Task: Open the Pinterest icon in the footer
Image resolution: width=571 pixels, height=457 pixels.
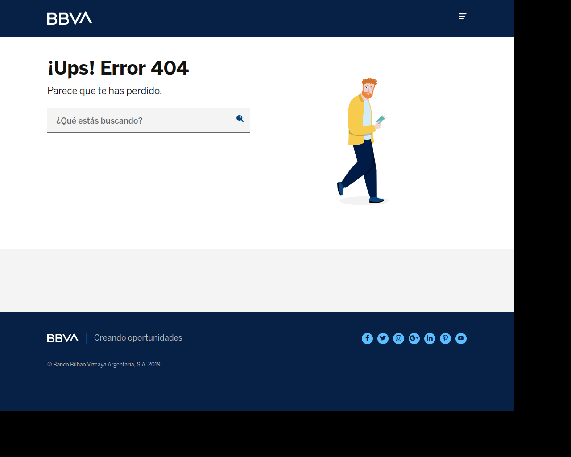Action: click(x=445, y=338)
